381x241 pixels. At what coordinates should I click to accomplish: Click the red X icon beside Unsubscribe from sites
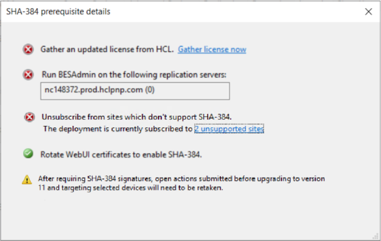(x=29, y=117)
